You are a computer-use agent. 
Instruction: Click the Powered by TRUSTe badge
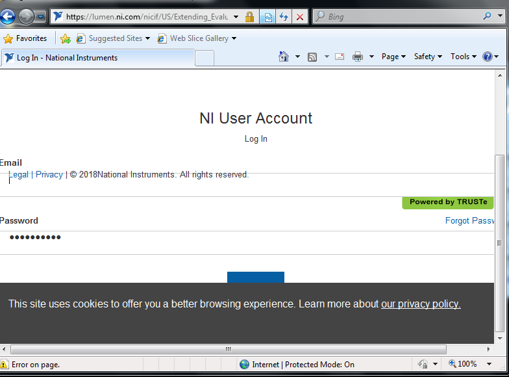(448, 202)
